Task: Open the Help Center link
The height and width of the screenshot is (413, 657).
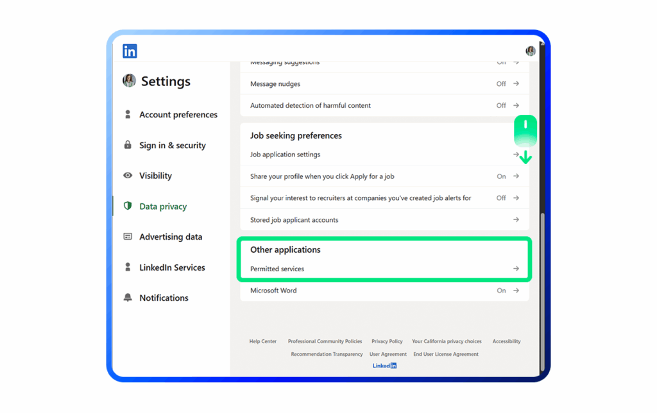Action: click(x=262, y=341)
